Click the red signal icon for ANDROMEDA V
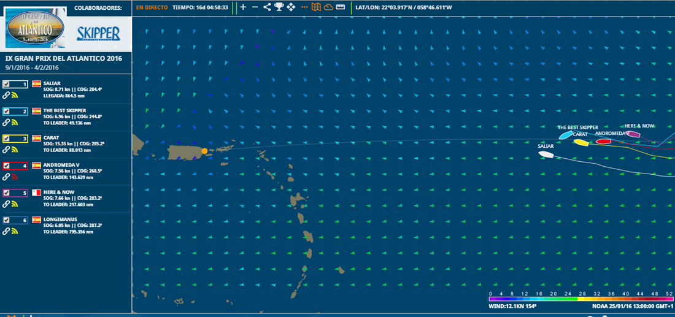Screen dimensions: 675x317 point(15,177)
